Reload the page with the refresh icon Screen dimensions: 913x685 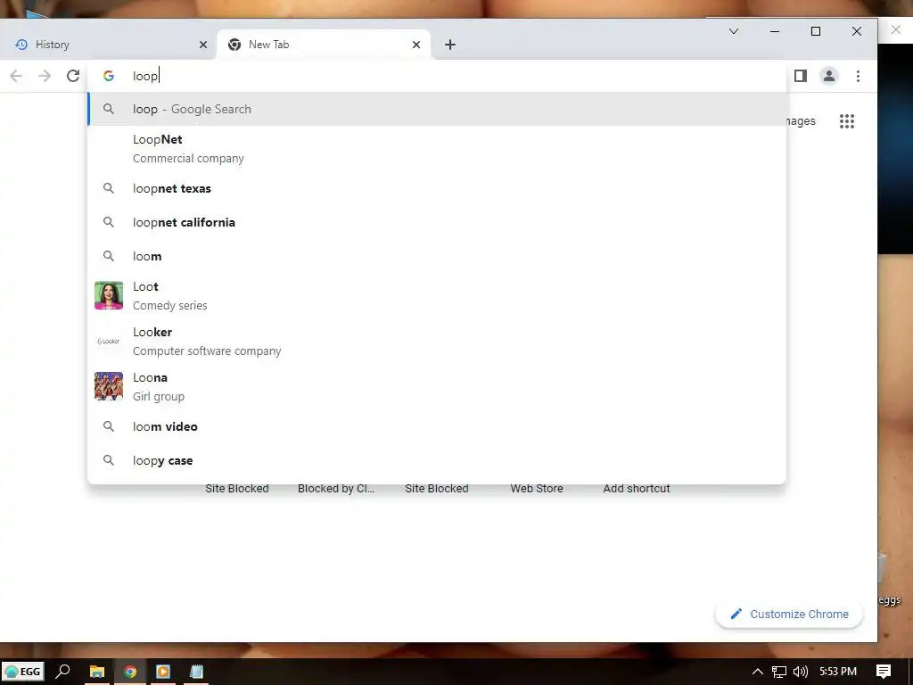[73, 76]
